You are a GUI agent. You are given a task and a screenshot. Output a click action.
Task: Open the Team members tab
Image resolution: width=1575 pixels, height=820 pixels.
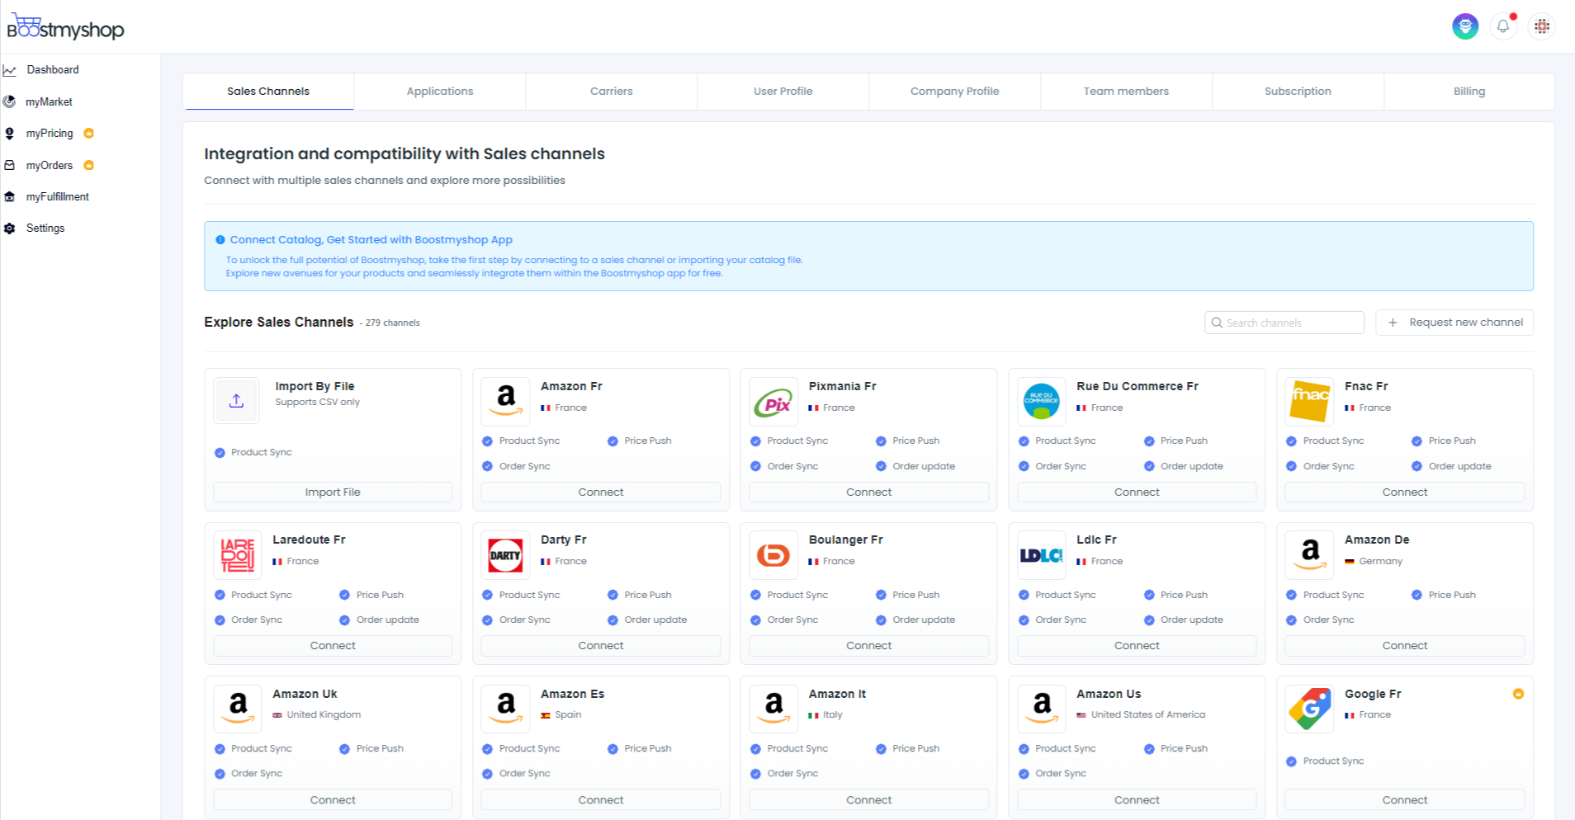coord(1127,92)
